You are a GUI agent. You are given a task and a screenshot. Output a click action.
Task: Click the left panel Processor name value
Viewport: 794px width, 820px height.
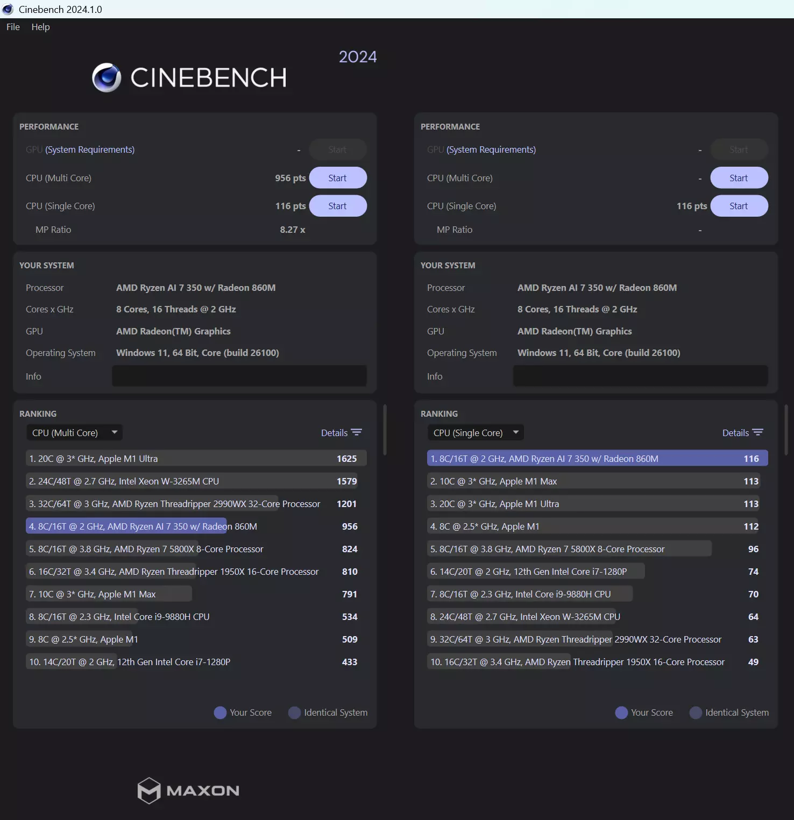pyautogui.click(x=196, y=288)
